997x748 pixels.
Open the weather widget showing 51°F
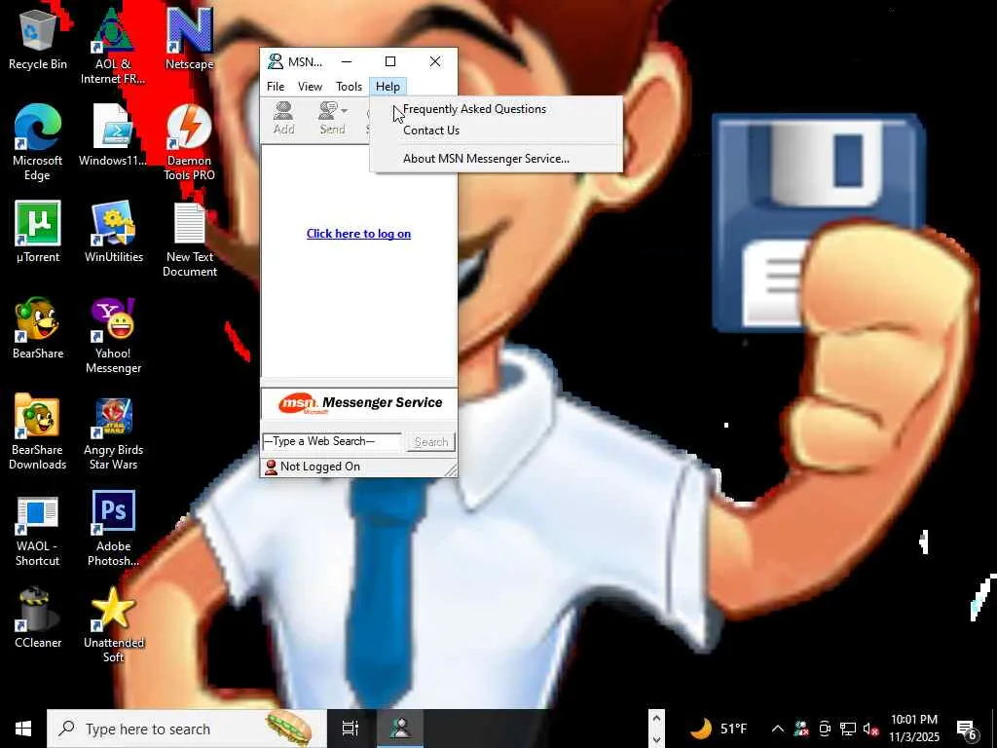(719, 729)
